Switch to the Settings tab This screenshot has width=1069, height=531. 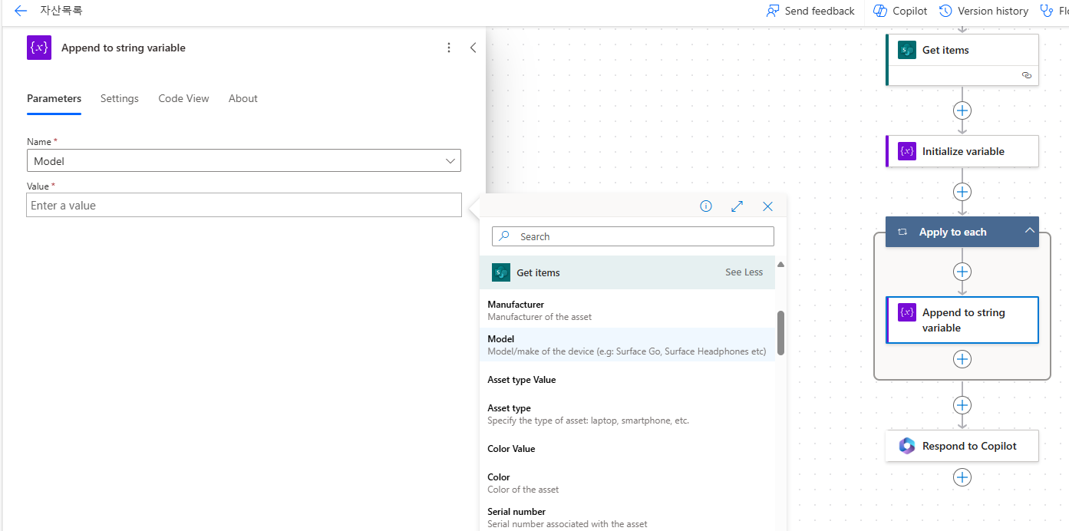[120, 98]
